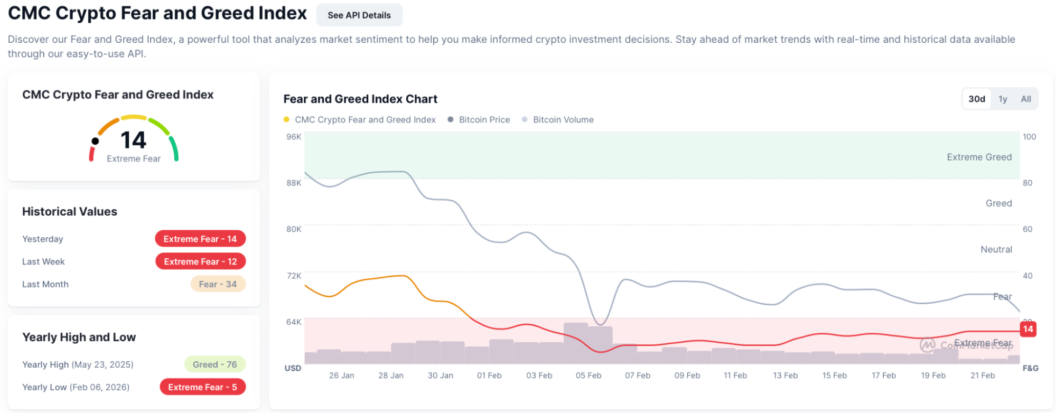Click the Last Week Extreme Fear - 12 badge

(x=200, y=261)
